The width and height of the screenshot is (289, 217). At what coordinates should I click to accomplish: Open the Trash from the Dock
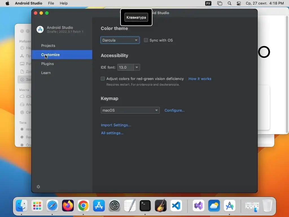point(267,205)
